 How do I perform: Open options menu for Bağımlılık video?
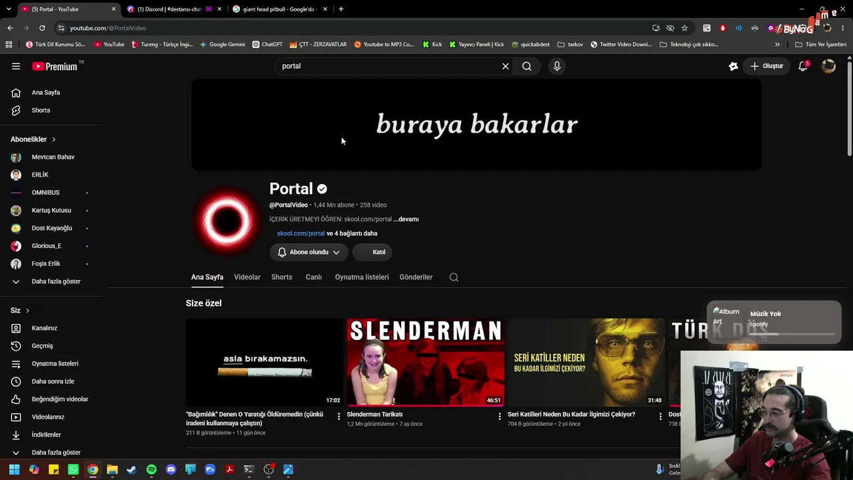pyautogui.click(x=339, y=417)
